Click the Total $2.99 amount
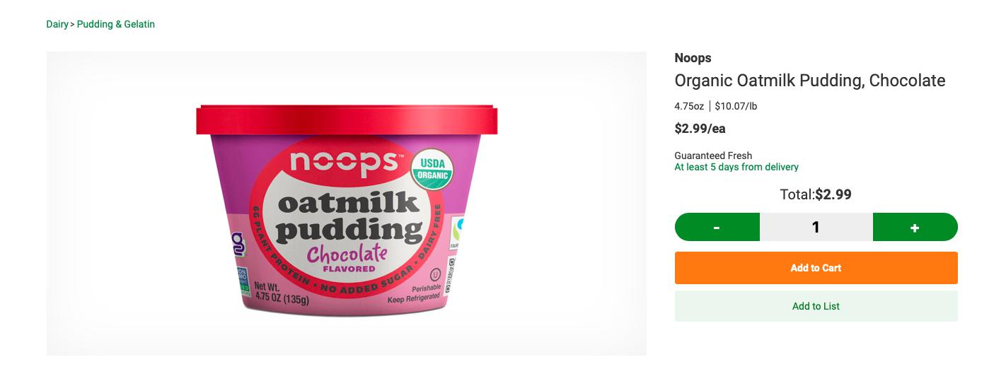The image size is (1006, 369). (x=833, y=194)
